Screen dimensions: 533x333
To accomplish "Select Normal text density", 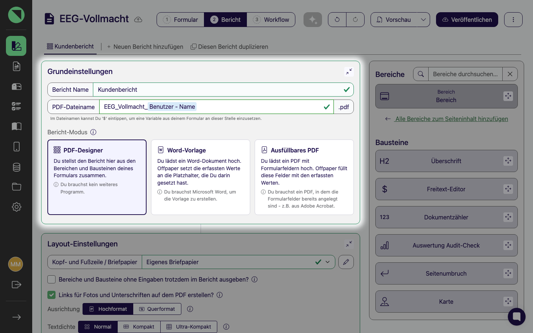I will click(98, 327).
